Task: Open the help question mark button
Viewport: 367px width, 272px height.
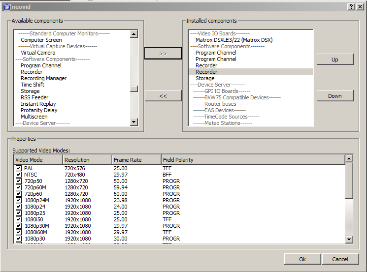Action: click(x=351, y=7)
